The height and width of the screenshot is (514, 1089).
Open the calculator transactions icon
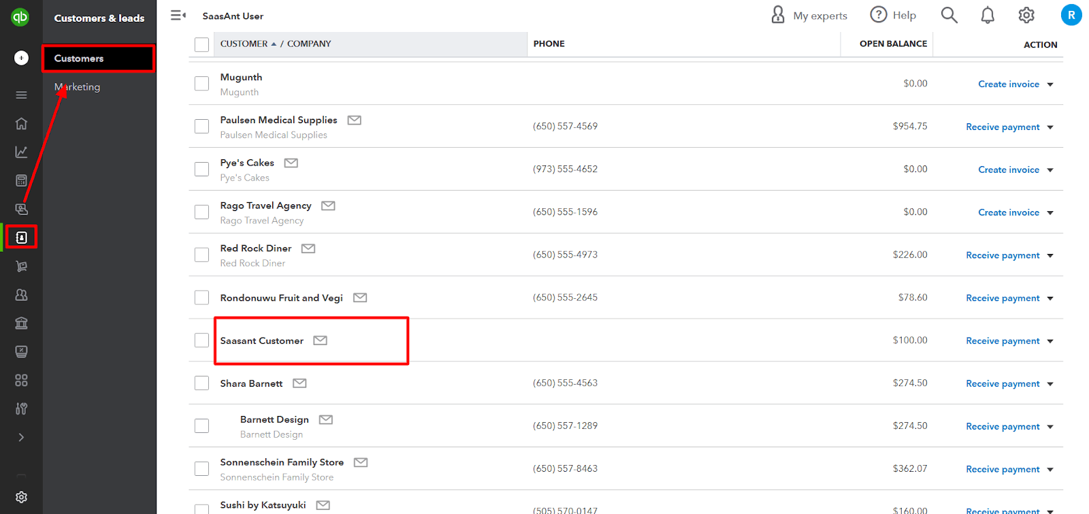click(21, 180)
